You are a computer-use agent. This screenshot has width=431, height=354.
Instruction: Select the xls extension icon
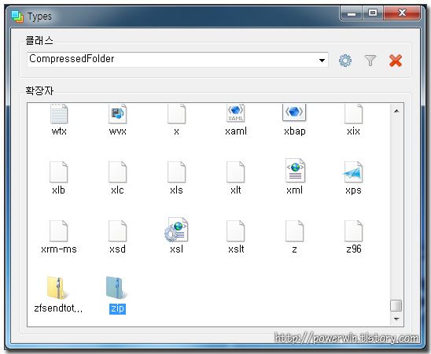point(176,172)
